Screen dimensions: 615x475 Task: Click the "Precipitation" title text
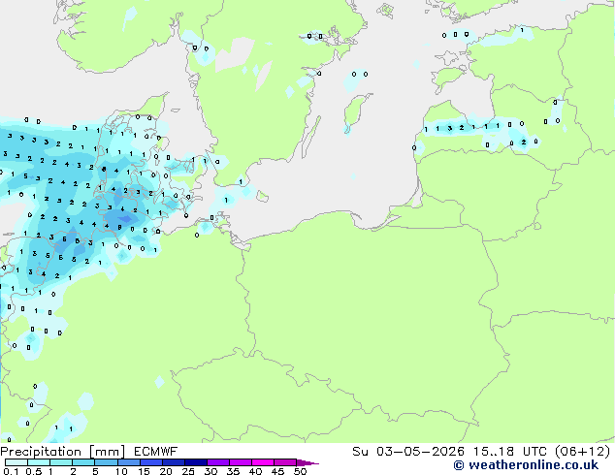point(41,452)
